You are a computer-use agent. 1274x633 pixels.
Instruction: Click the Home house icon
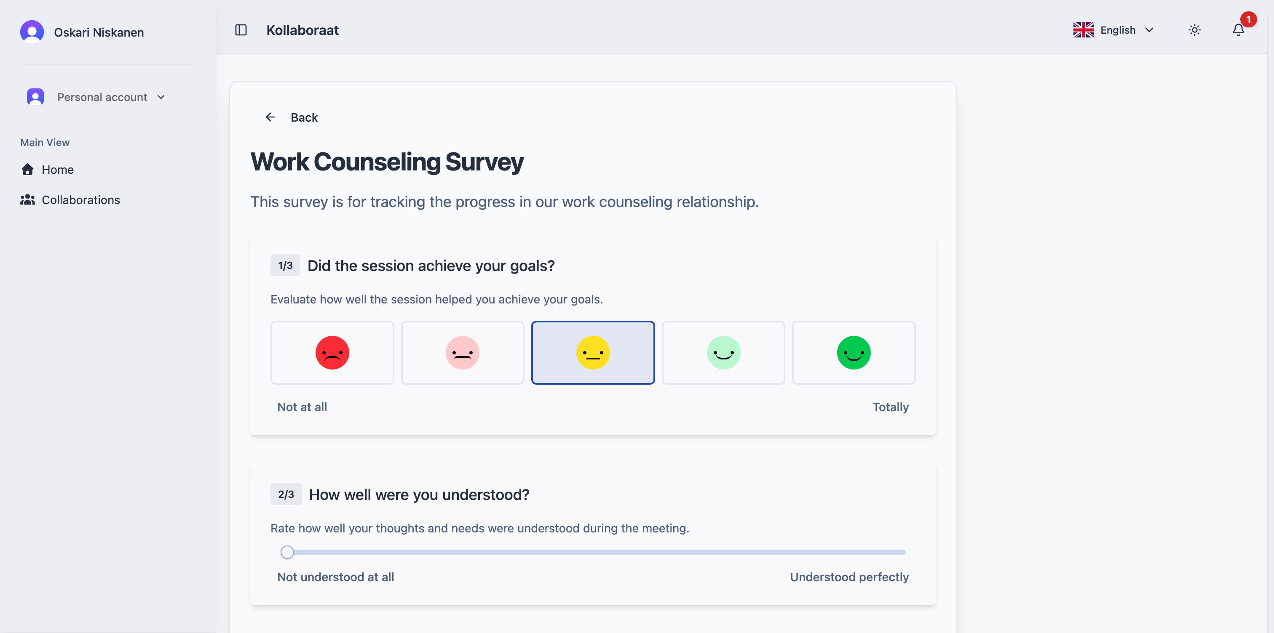click(x=28, y=170)
